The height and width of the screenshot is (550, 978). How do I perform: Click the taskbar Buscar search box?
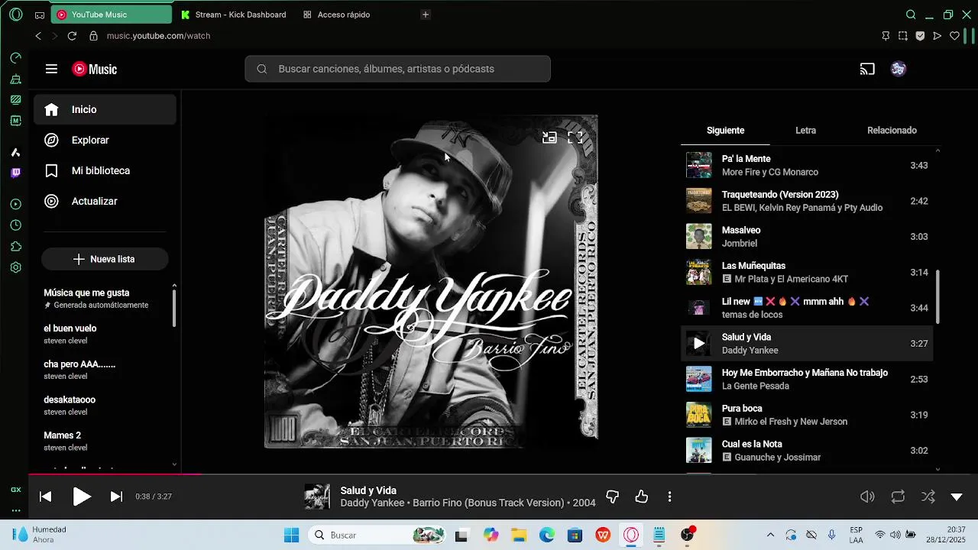tap(378, 535)
